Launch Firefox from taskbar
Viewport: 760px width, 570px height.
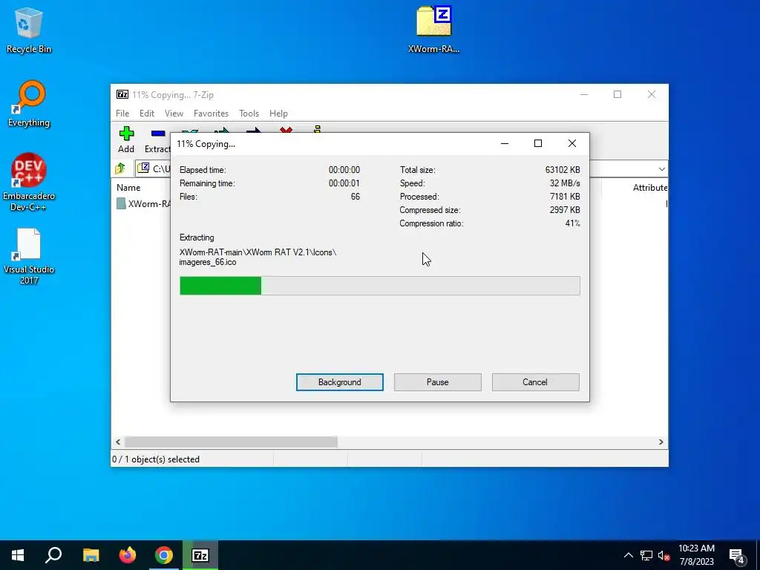(128, 555)
